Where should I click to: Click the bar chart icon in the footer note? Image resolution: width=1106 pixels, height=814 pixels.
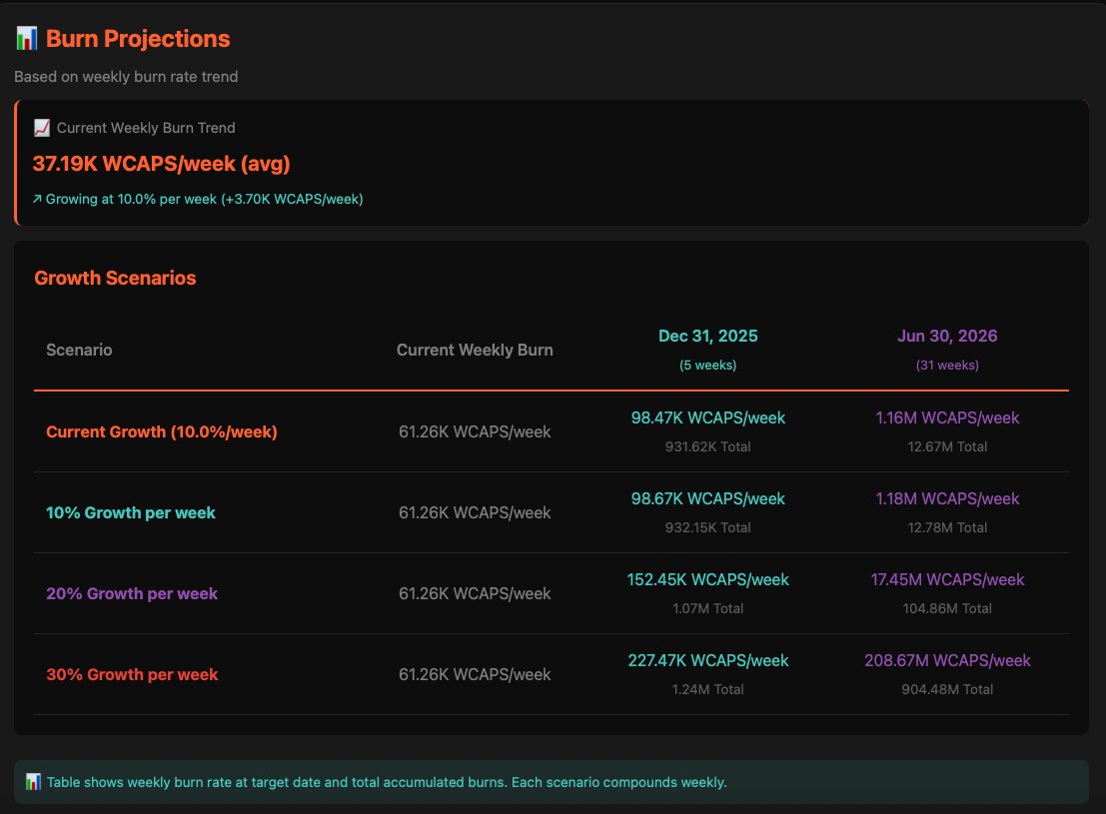35,782
